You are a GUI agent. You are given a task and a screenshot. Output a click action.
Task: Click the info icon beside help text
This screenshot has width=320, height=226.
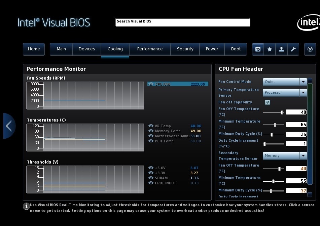[x=26, y=206]
